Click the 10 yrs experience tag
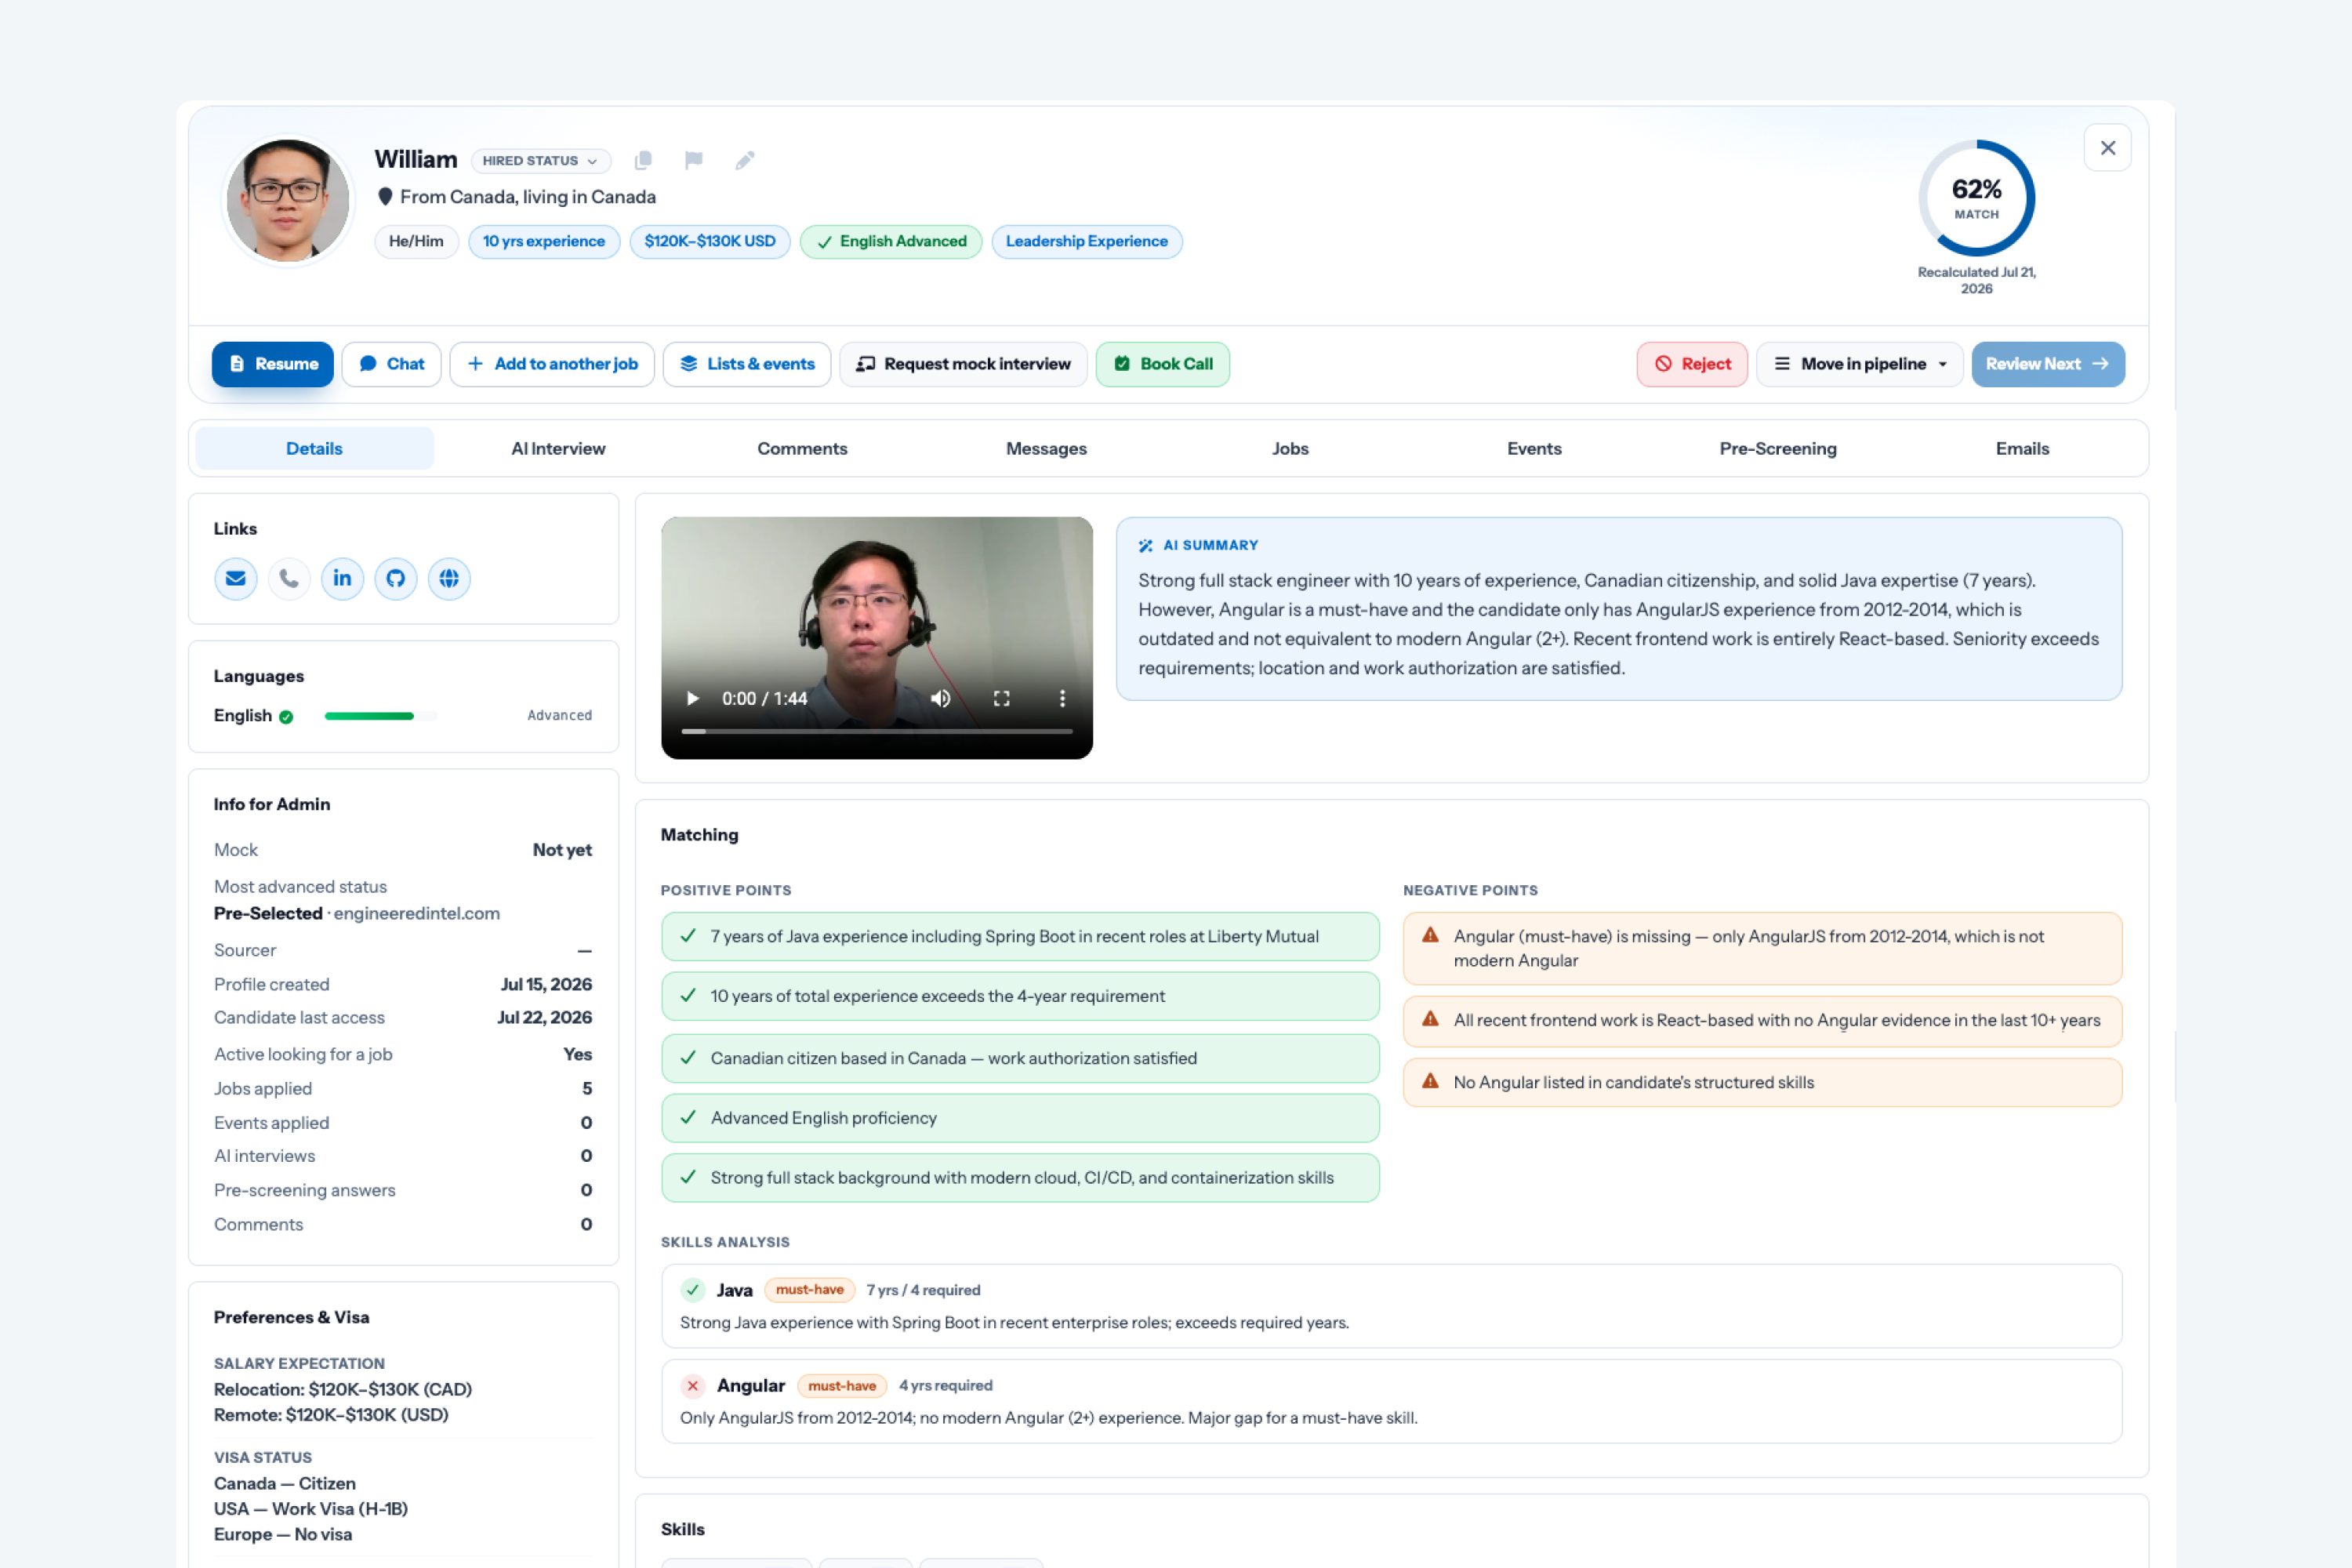2352x1568 pixels. click(544, 241)
